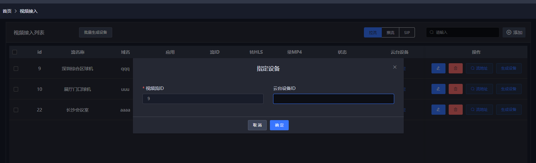
Task: Switch to the SIP tab
Action: coord(407,32)
